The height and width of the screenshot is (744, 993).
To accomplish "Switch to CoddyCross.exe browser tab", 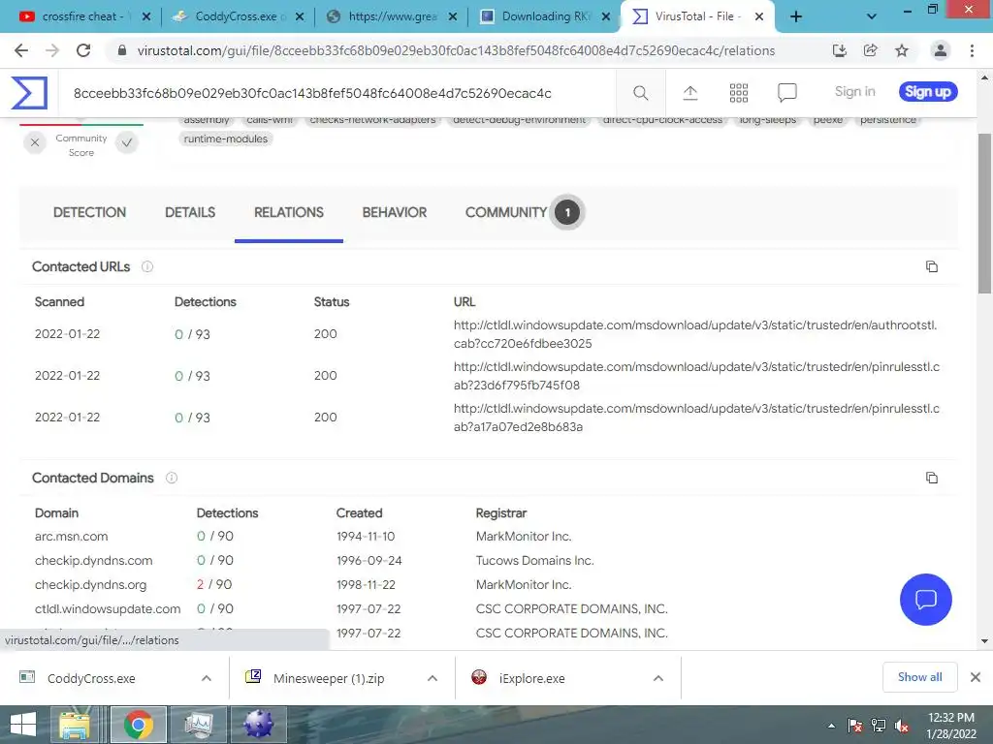I will click(x=236, y=16).
